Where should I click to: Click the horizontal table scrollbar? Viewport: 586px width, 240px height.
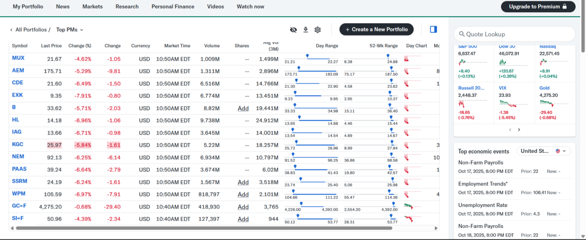pyautogui.click(x=204, y=228)
